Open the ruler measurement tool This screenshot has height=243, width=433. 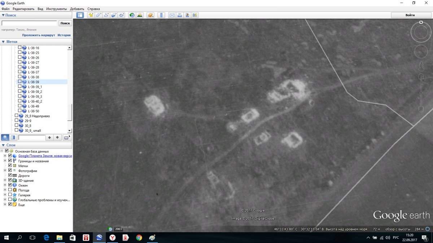[161, 15]
